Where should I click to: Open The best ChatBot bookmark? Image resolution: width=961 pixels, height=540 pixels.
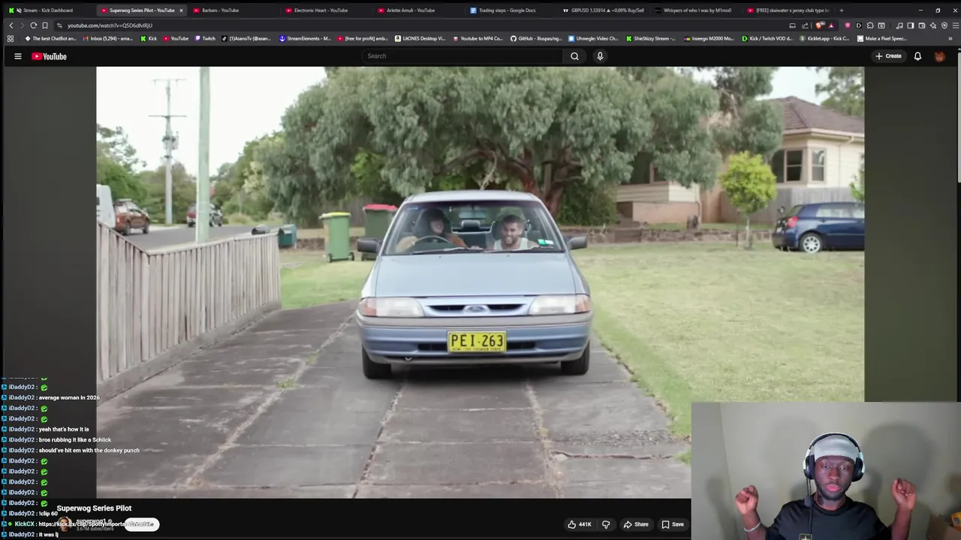(51, 38)
